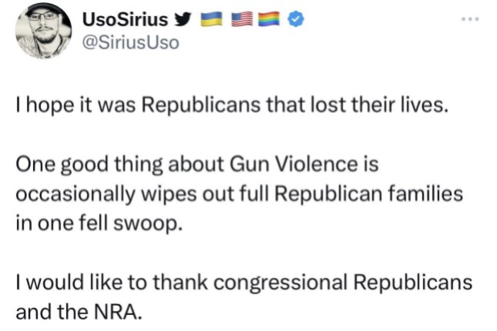This screenshot has height=331, width=497.
Task: Open the UsoSirius profile avatar photo
Action: pos(43,31)
